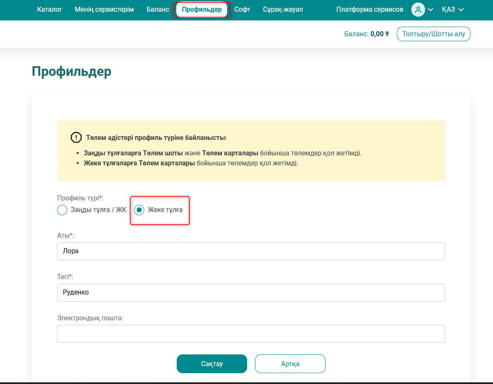Click the Тегі field containing Руденко

pyautogui.click(x=251, y=292)
